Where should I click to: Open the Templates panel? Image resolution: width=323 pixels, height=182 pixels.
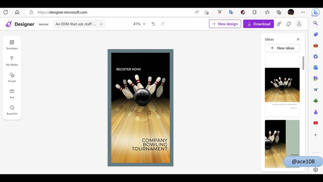coord(12,44)
